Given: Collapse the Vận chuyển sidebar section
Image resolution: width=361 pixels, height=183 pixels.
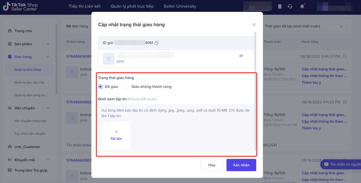Looking at the screenshot, I should [48, 108].
